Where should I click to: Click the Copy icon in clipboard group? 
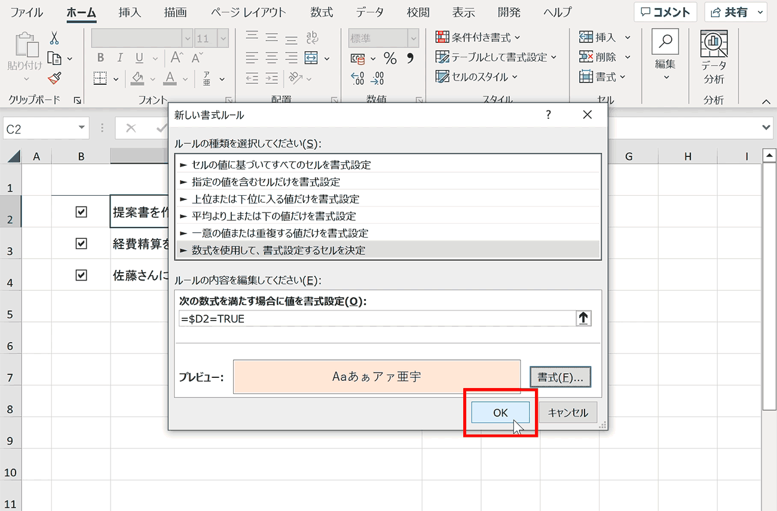(54, 58)
